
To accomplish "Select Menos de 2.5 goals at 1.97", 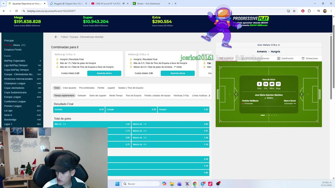I will tap(170, 131).
